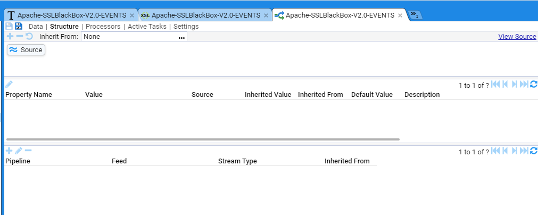This screenshot has height=215, width=538.
Task: Go to first page of the properties table
Action: (495, 84)
